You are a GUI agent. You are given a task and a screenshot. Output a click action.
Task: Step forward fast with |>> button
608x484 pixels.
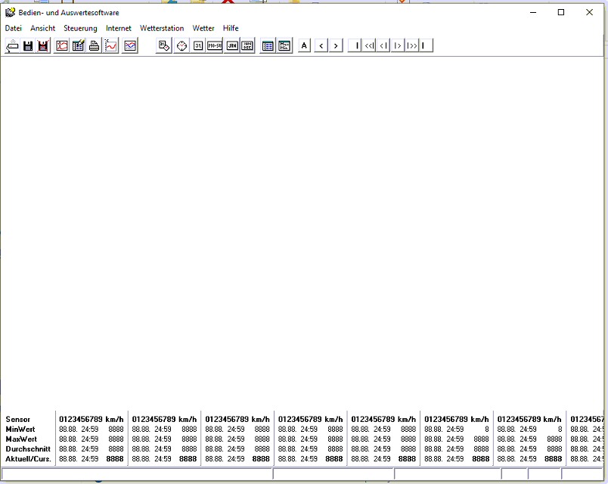click(411, 46)
